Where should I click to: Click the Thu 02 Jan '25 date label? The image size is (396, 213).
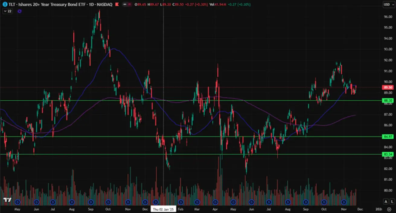163,209
